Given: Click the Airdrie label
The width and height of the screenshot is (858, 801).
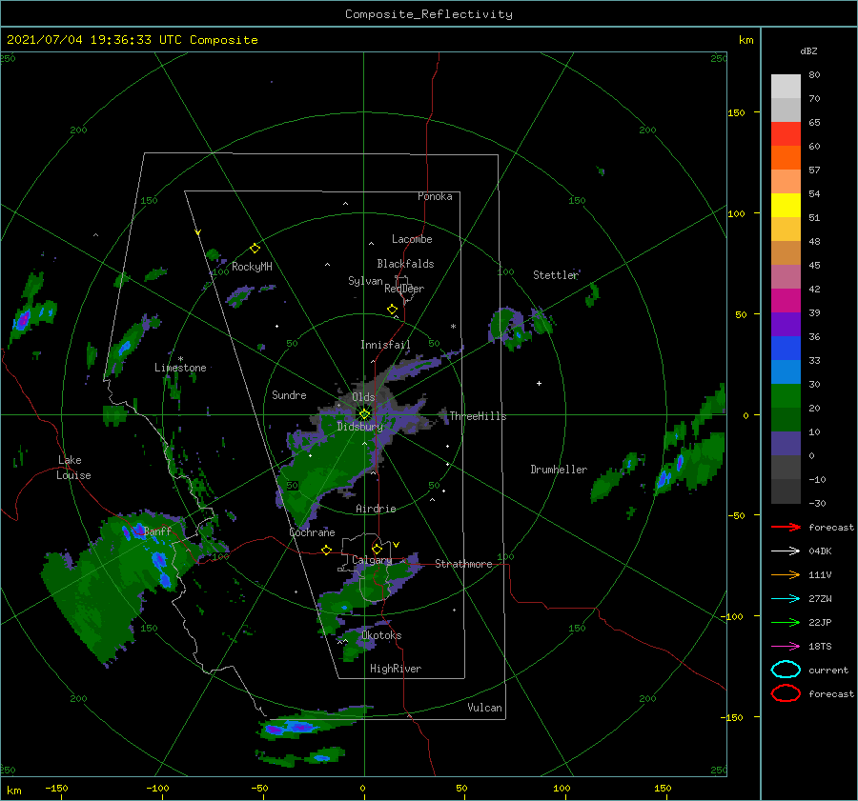Looking at the screenshot, I should (376, 509).
